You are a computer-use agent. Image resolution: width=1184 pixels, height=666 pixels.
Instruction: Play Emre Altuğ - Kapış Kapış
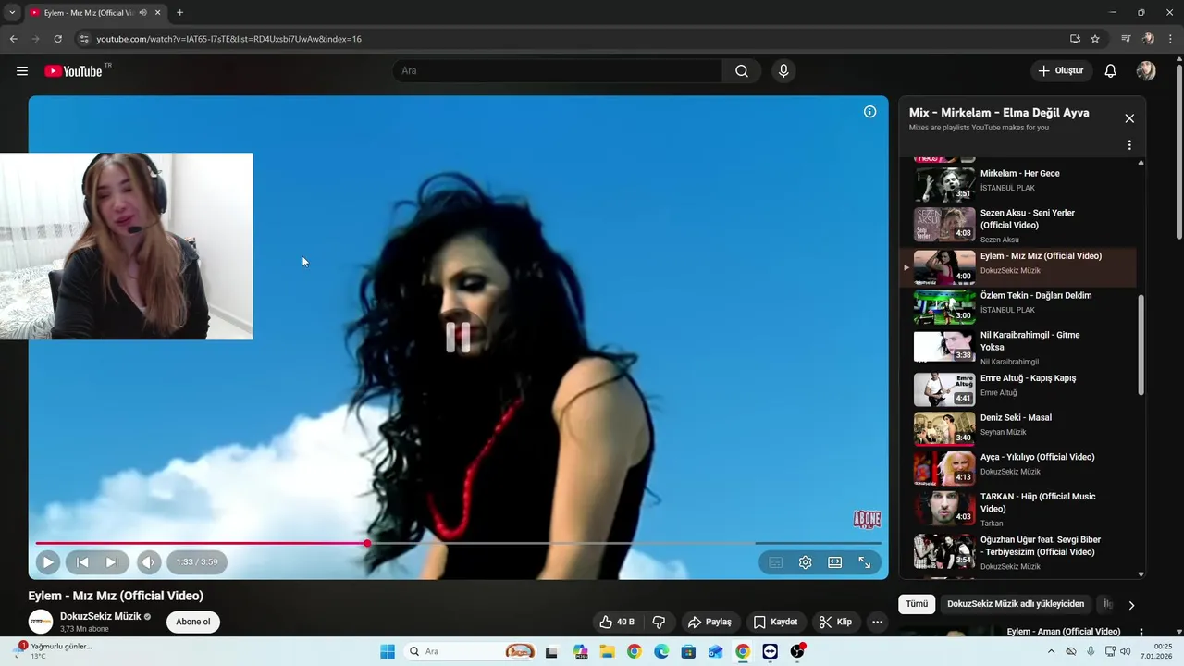tap(1019, 389)
